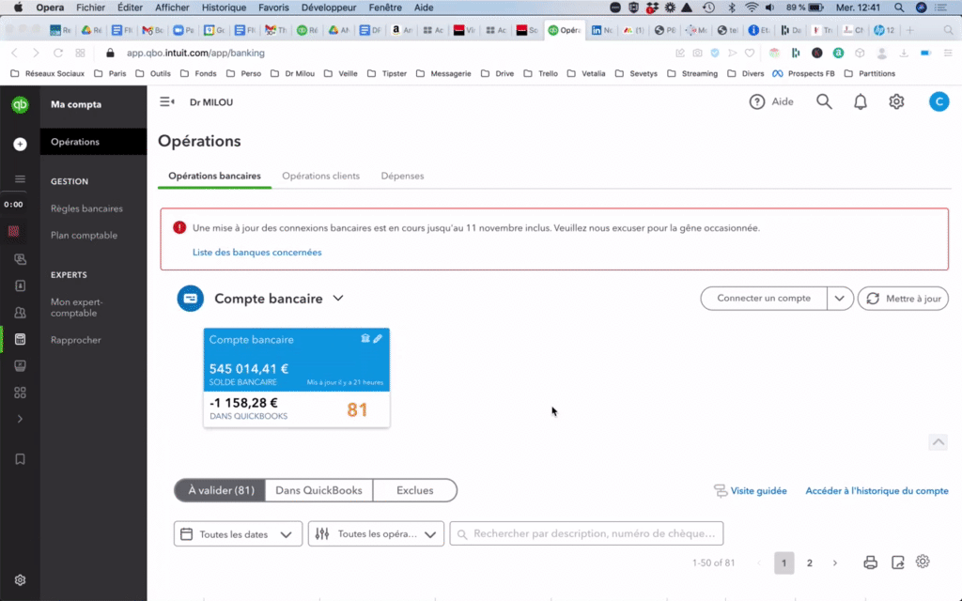Click the green plus create button in sidebar
Viewport: 962px width, 601px height.
tap(20, 145)
